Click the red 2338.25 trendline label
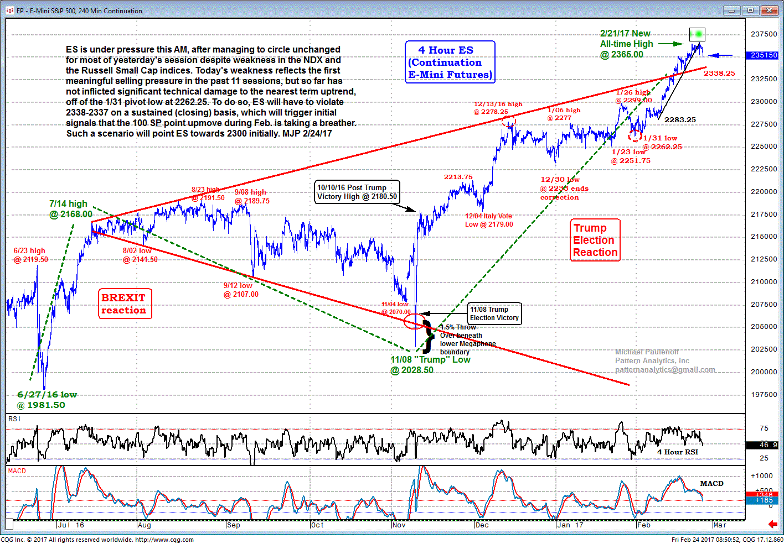The height and width of the screenshot is (544, 784). [x=719, y=73]
